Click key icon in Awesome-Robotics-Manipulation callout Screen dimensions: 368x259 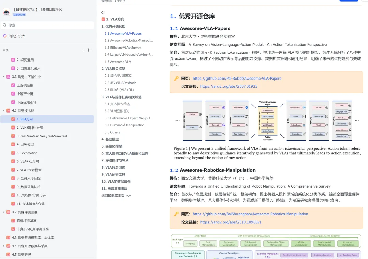(176, 214)
